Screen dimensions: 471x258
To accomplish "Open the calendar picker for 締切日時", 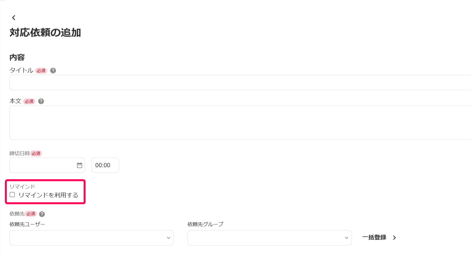I will coord(80,165).
